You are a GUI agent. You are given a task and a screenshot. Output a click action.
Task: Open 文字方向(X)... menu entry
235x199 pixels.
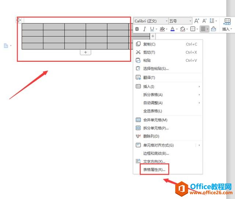pyautogui.click(x=168, y=161)
